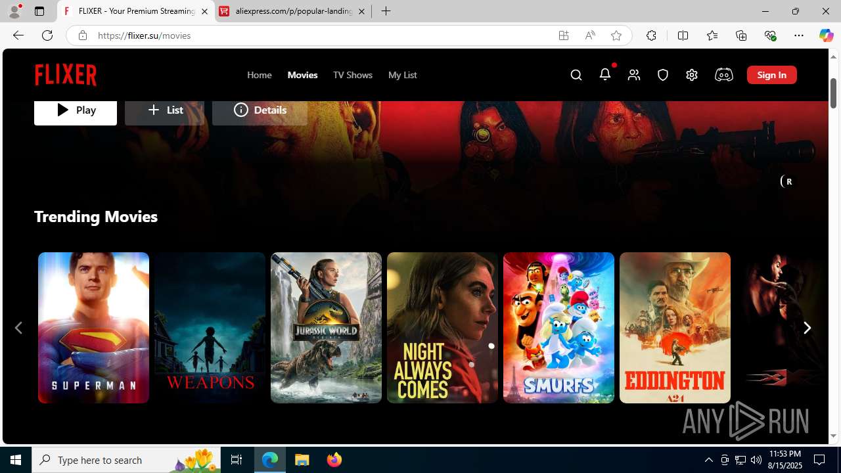841x473 pixels.
Task: Open browser Settings and more menu
Action: (x=799, y=35)
